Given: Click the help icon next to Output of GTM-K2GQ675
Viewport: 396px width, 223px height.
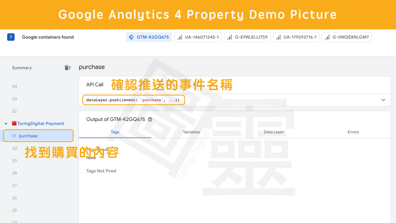Looking at the screenshot, I should click(150, 120).
